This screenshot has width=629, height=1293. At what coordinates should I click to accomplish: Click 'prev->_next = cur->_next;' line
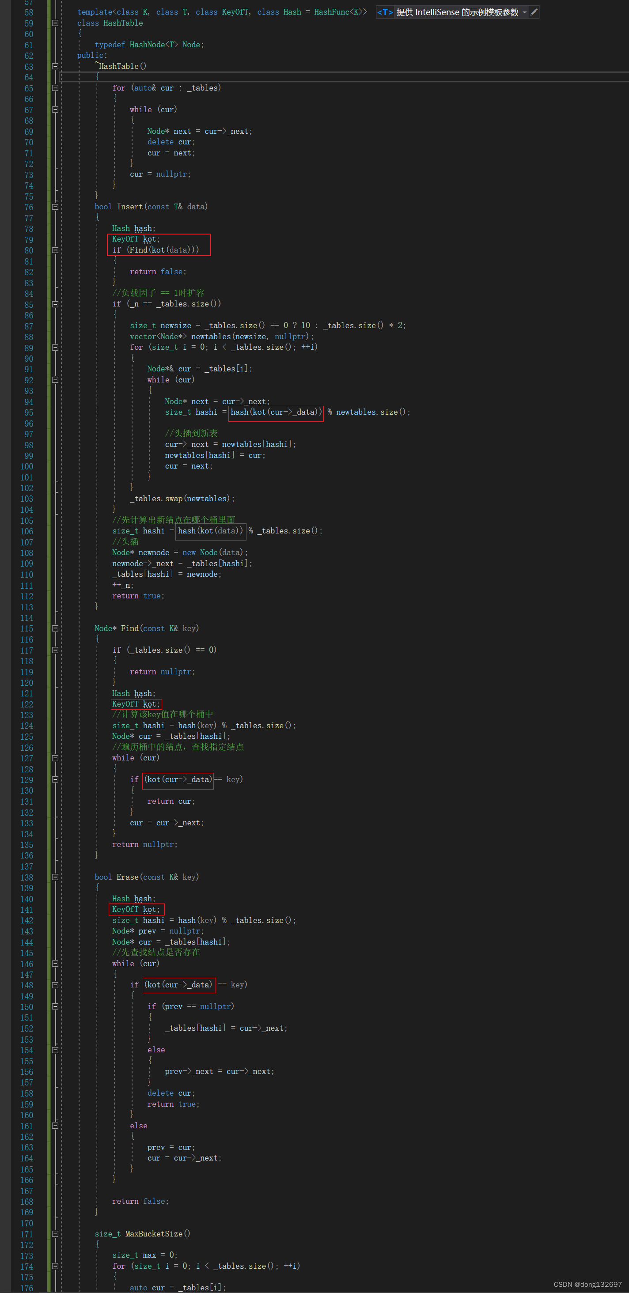220,1072
